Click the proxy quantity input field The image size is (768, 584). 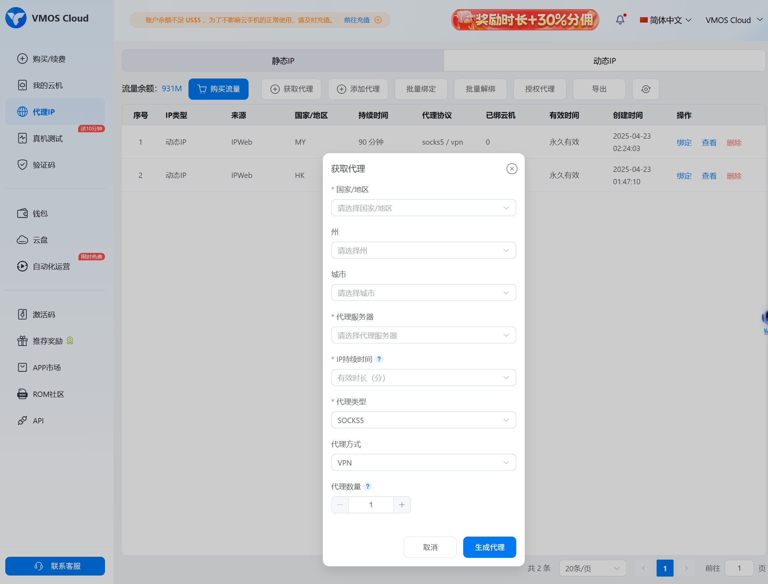pyautogui.click(x=371, y=505)
